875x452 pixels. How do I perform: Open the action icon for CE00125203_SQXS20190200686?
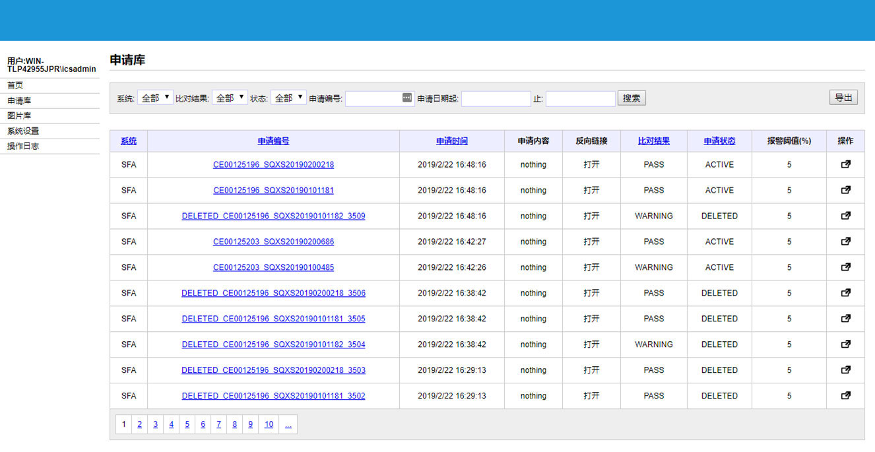(845, 242)
